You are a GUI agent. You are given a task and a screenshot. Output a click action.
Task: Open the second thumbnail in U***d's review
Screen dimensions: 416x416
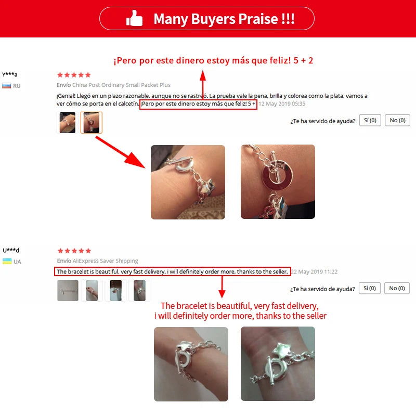(92, 291)
